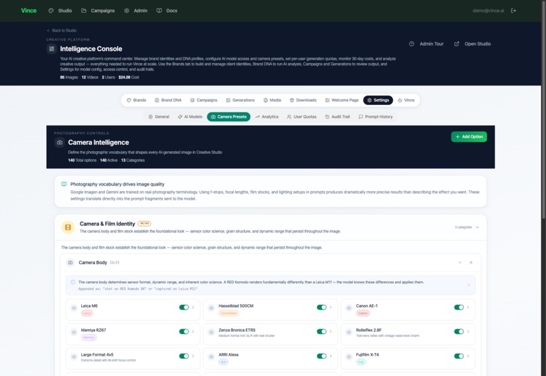This screenshot has height=376, width=546.
Task: Click the Canon AE-1 camera icon
Action: pos(349,308)
